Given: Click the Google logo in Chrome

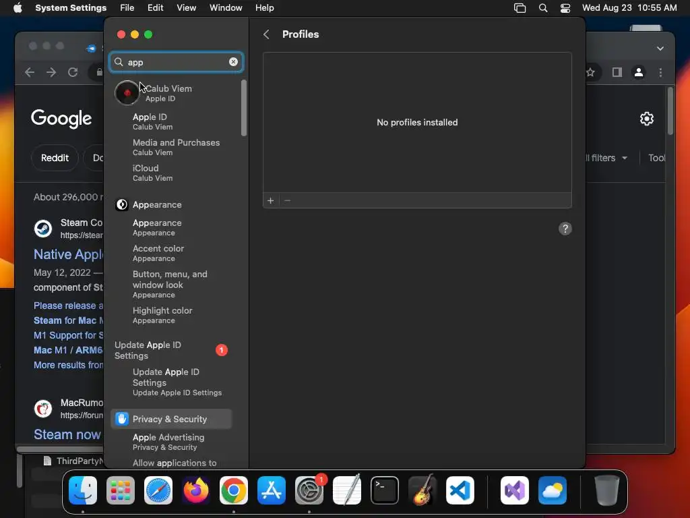Looking at the screenshot, I should point(61,118).
